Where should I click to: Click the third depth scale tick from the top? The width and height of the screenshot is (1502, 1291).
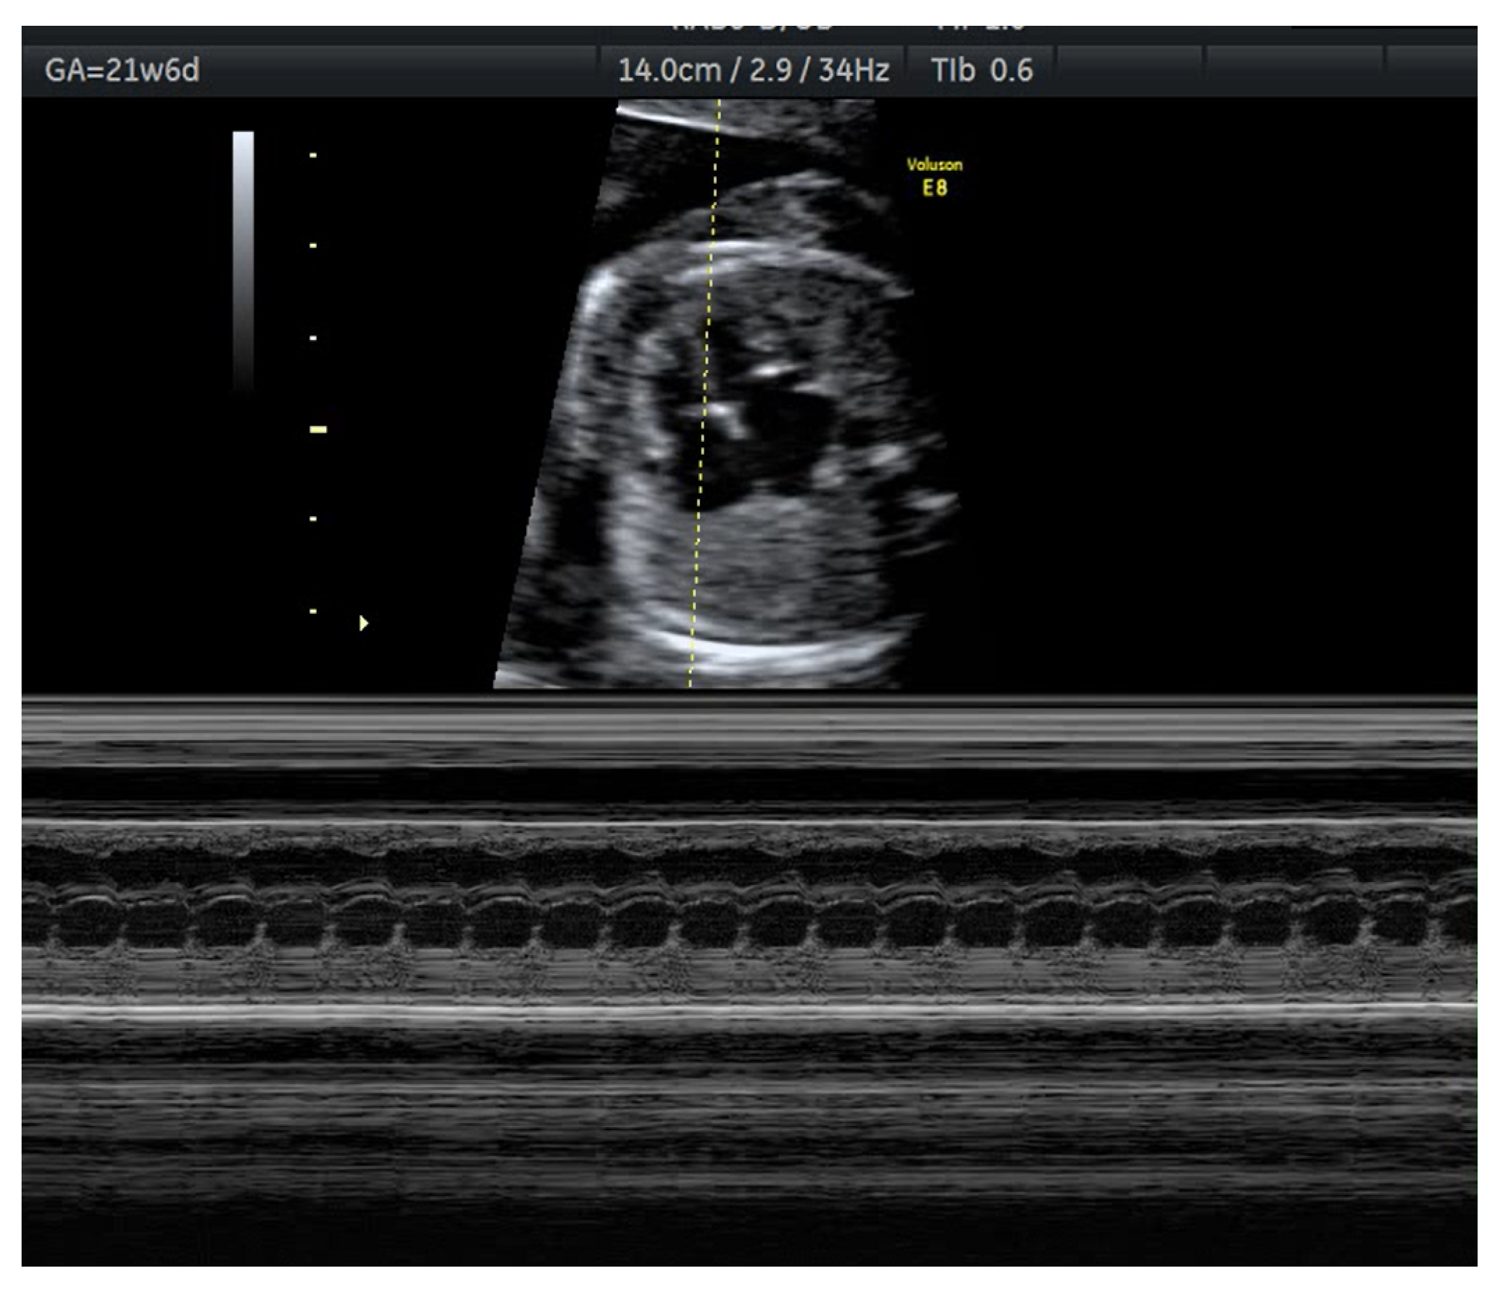pos(313,338)
